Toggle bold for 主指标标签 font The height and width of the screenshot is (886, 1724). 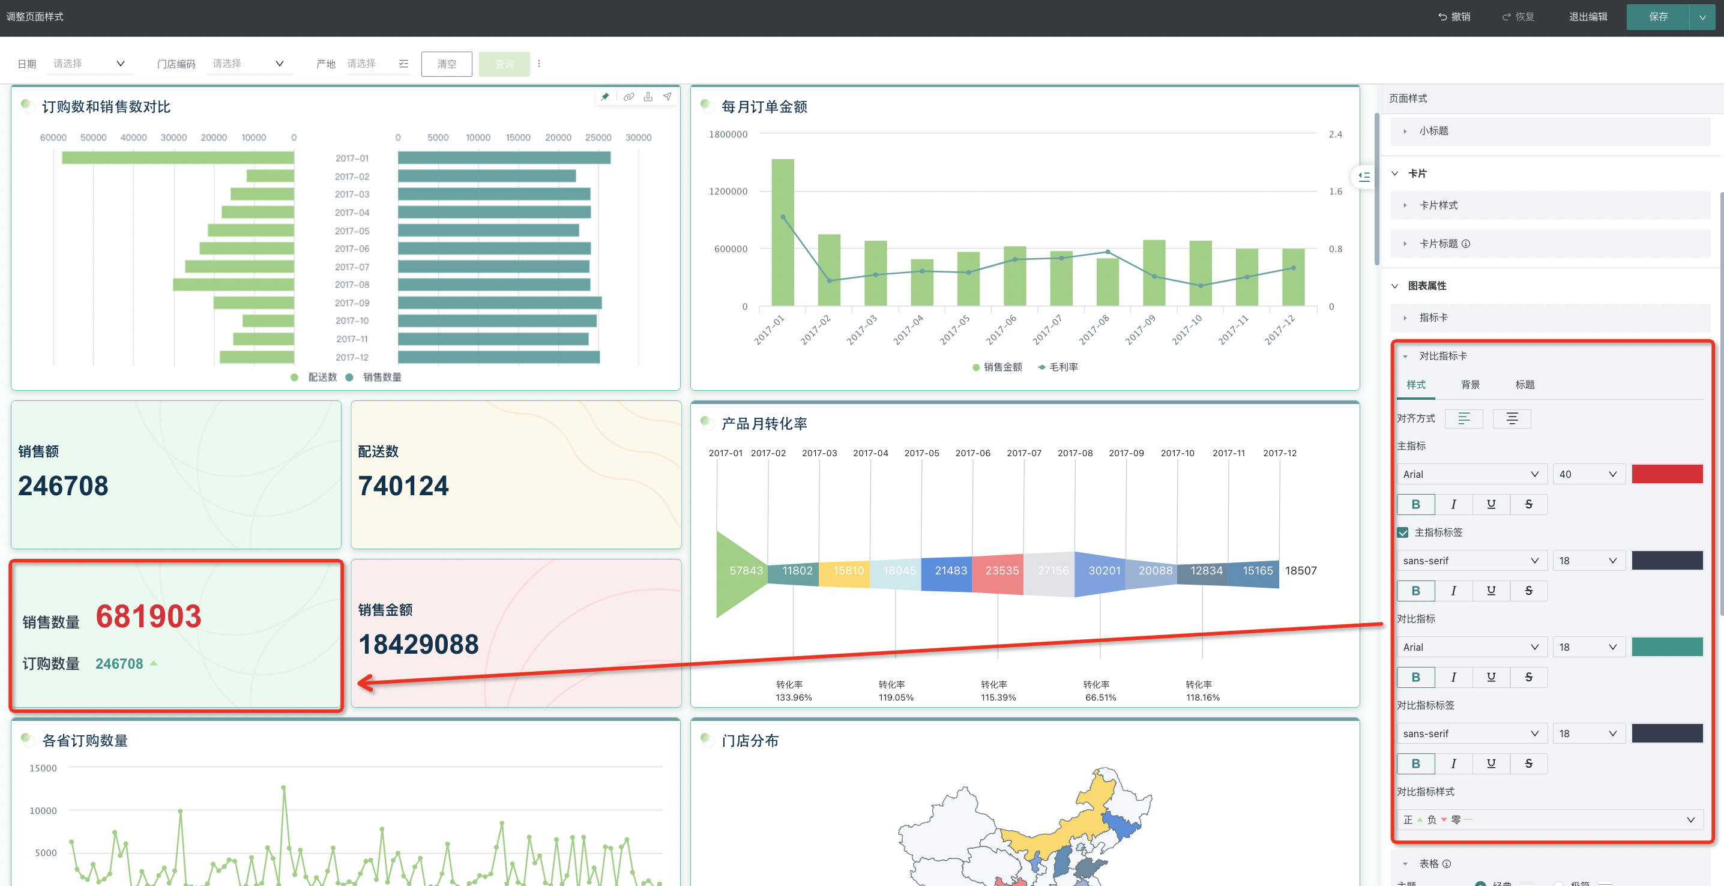[x=1415, y=591]
